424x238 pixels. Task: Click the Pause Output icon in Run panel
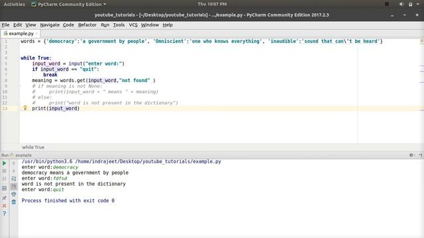pyautogui.click(x=5, y=178)
